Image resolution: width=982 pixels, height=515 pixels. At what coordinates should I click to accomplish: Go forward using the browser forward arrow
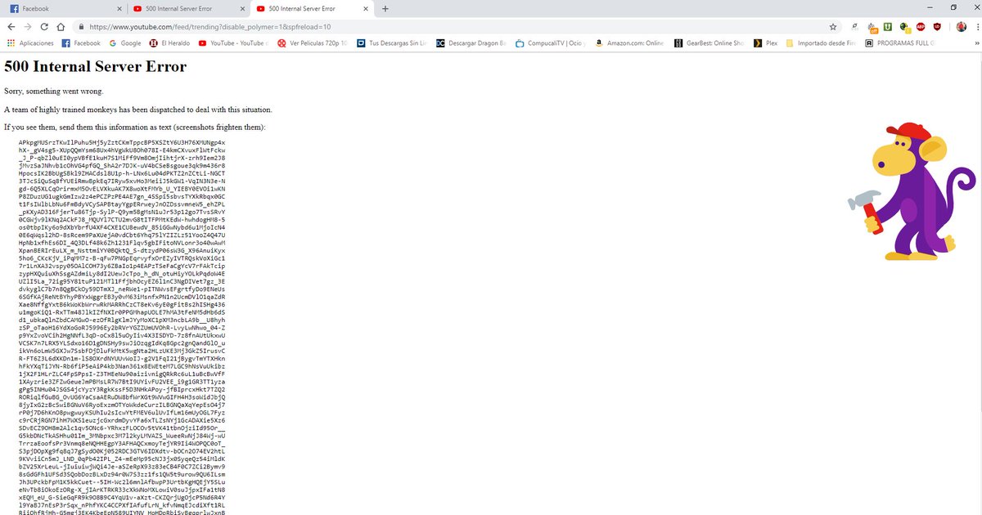(x=29, y=27)
